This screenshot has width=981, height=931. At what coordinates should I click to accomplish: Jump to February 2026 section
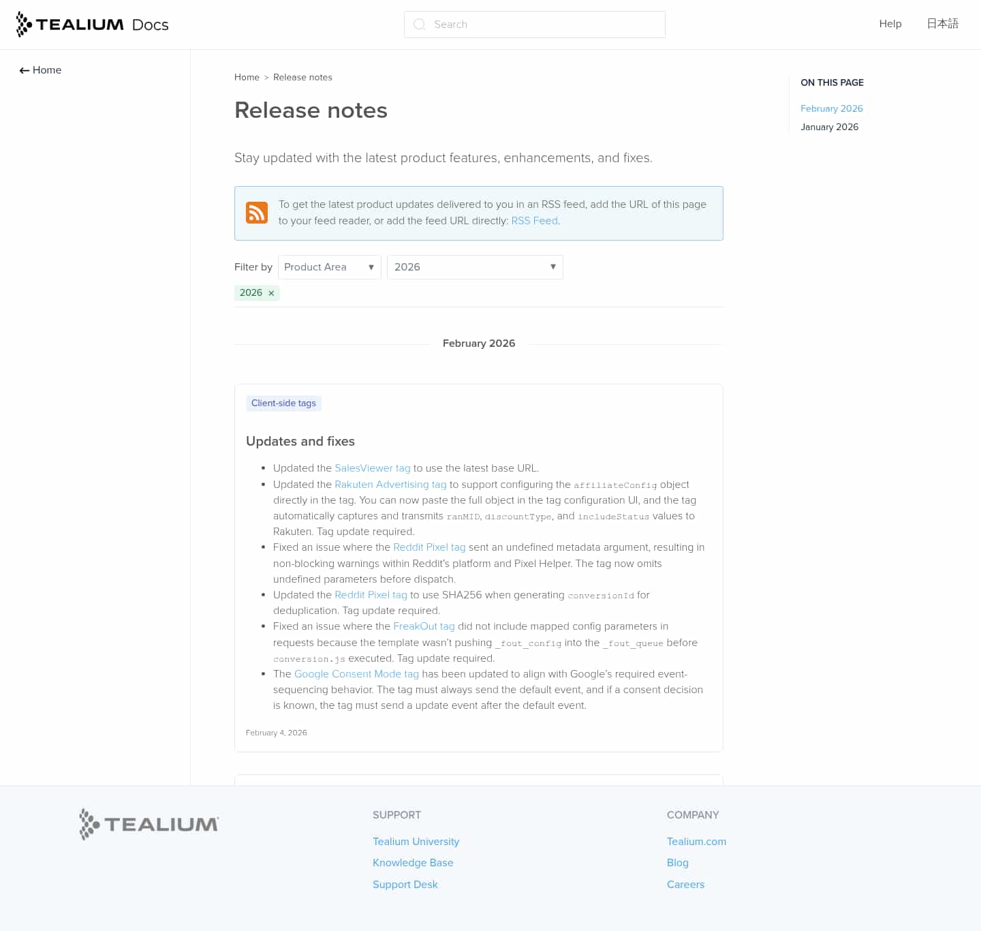[832, 108]
